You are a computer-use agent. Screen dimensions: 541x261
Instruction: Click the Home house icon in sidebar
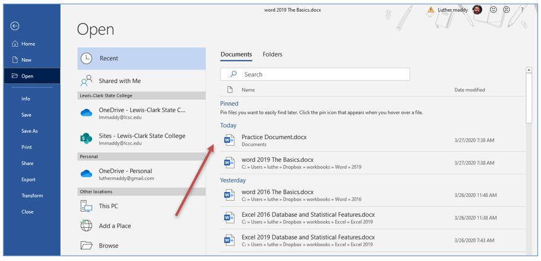(x=14, y=44)
